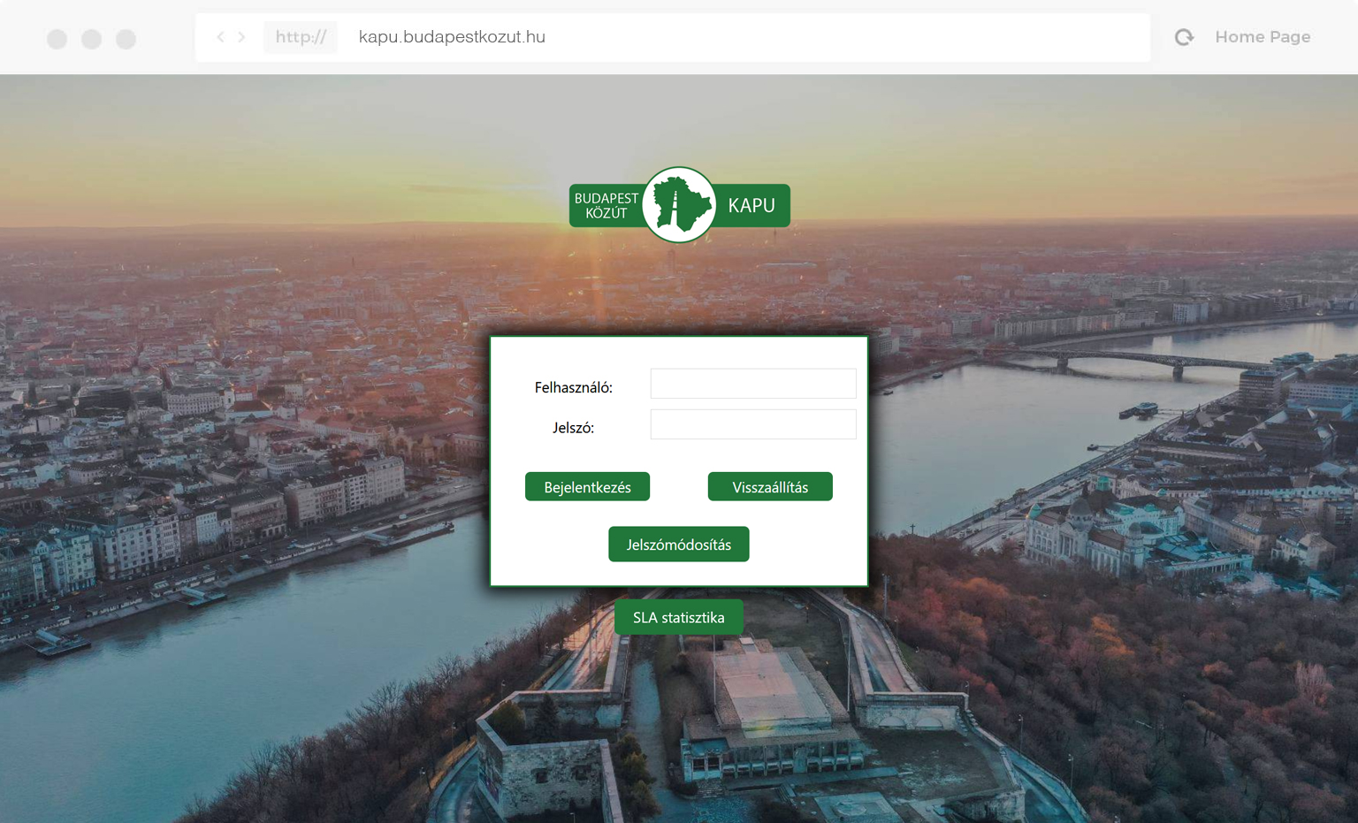
Task: Click the first gray window control dot
Action: coord(57,39)
